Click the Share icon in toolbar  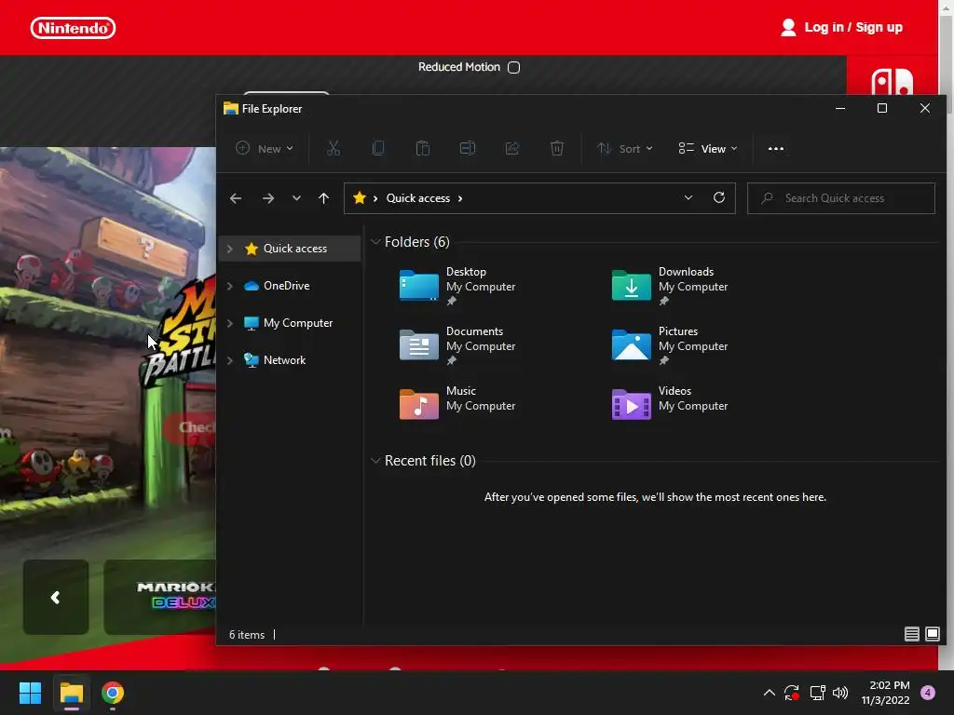pyautogui.click(x=512, y=148)
